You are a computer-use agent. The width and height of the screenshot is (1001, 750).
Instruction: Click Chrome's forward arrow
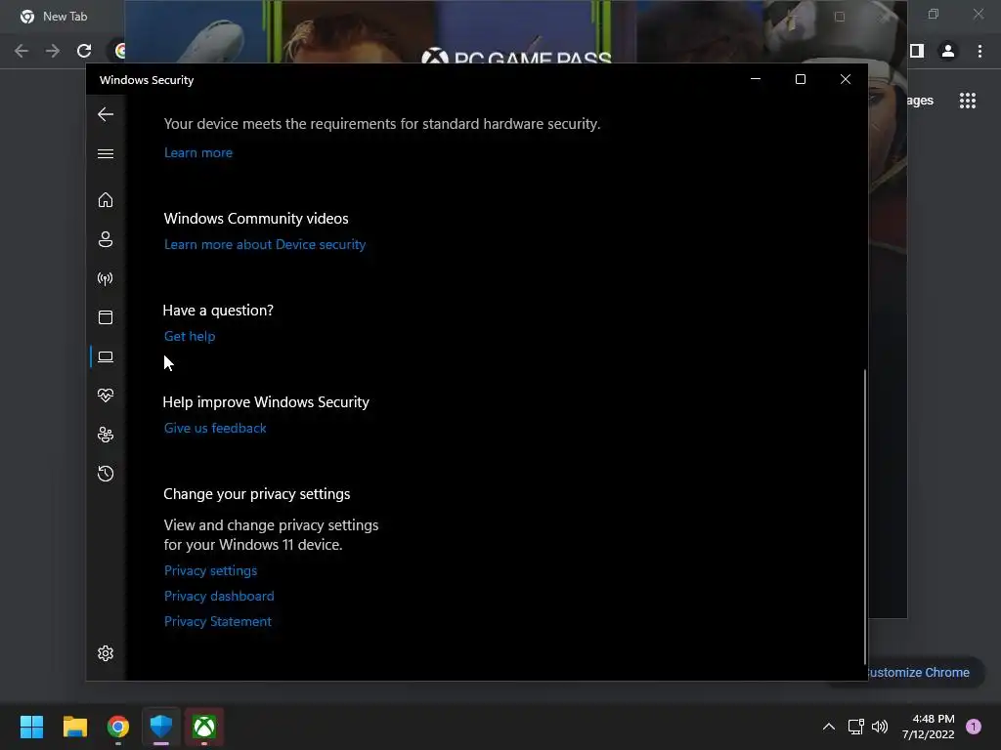53,51
